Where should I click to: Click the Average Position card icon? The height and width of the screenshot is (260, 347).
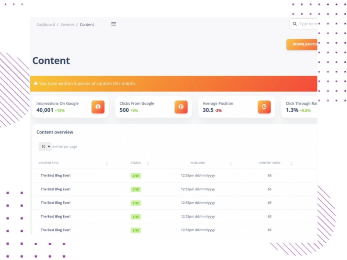pos(264,107)
